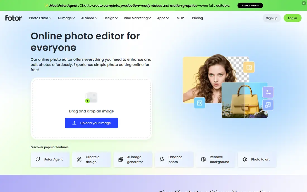Open the AI Image dropdown

click(x=66, y=18)
